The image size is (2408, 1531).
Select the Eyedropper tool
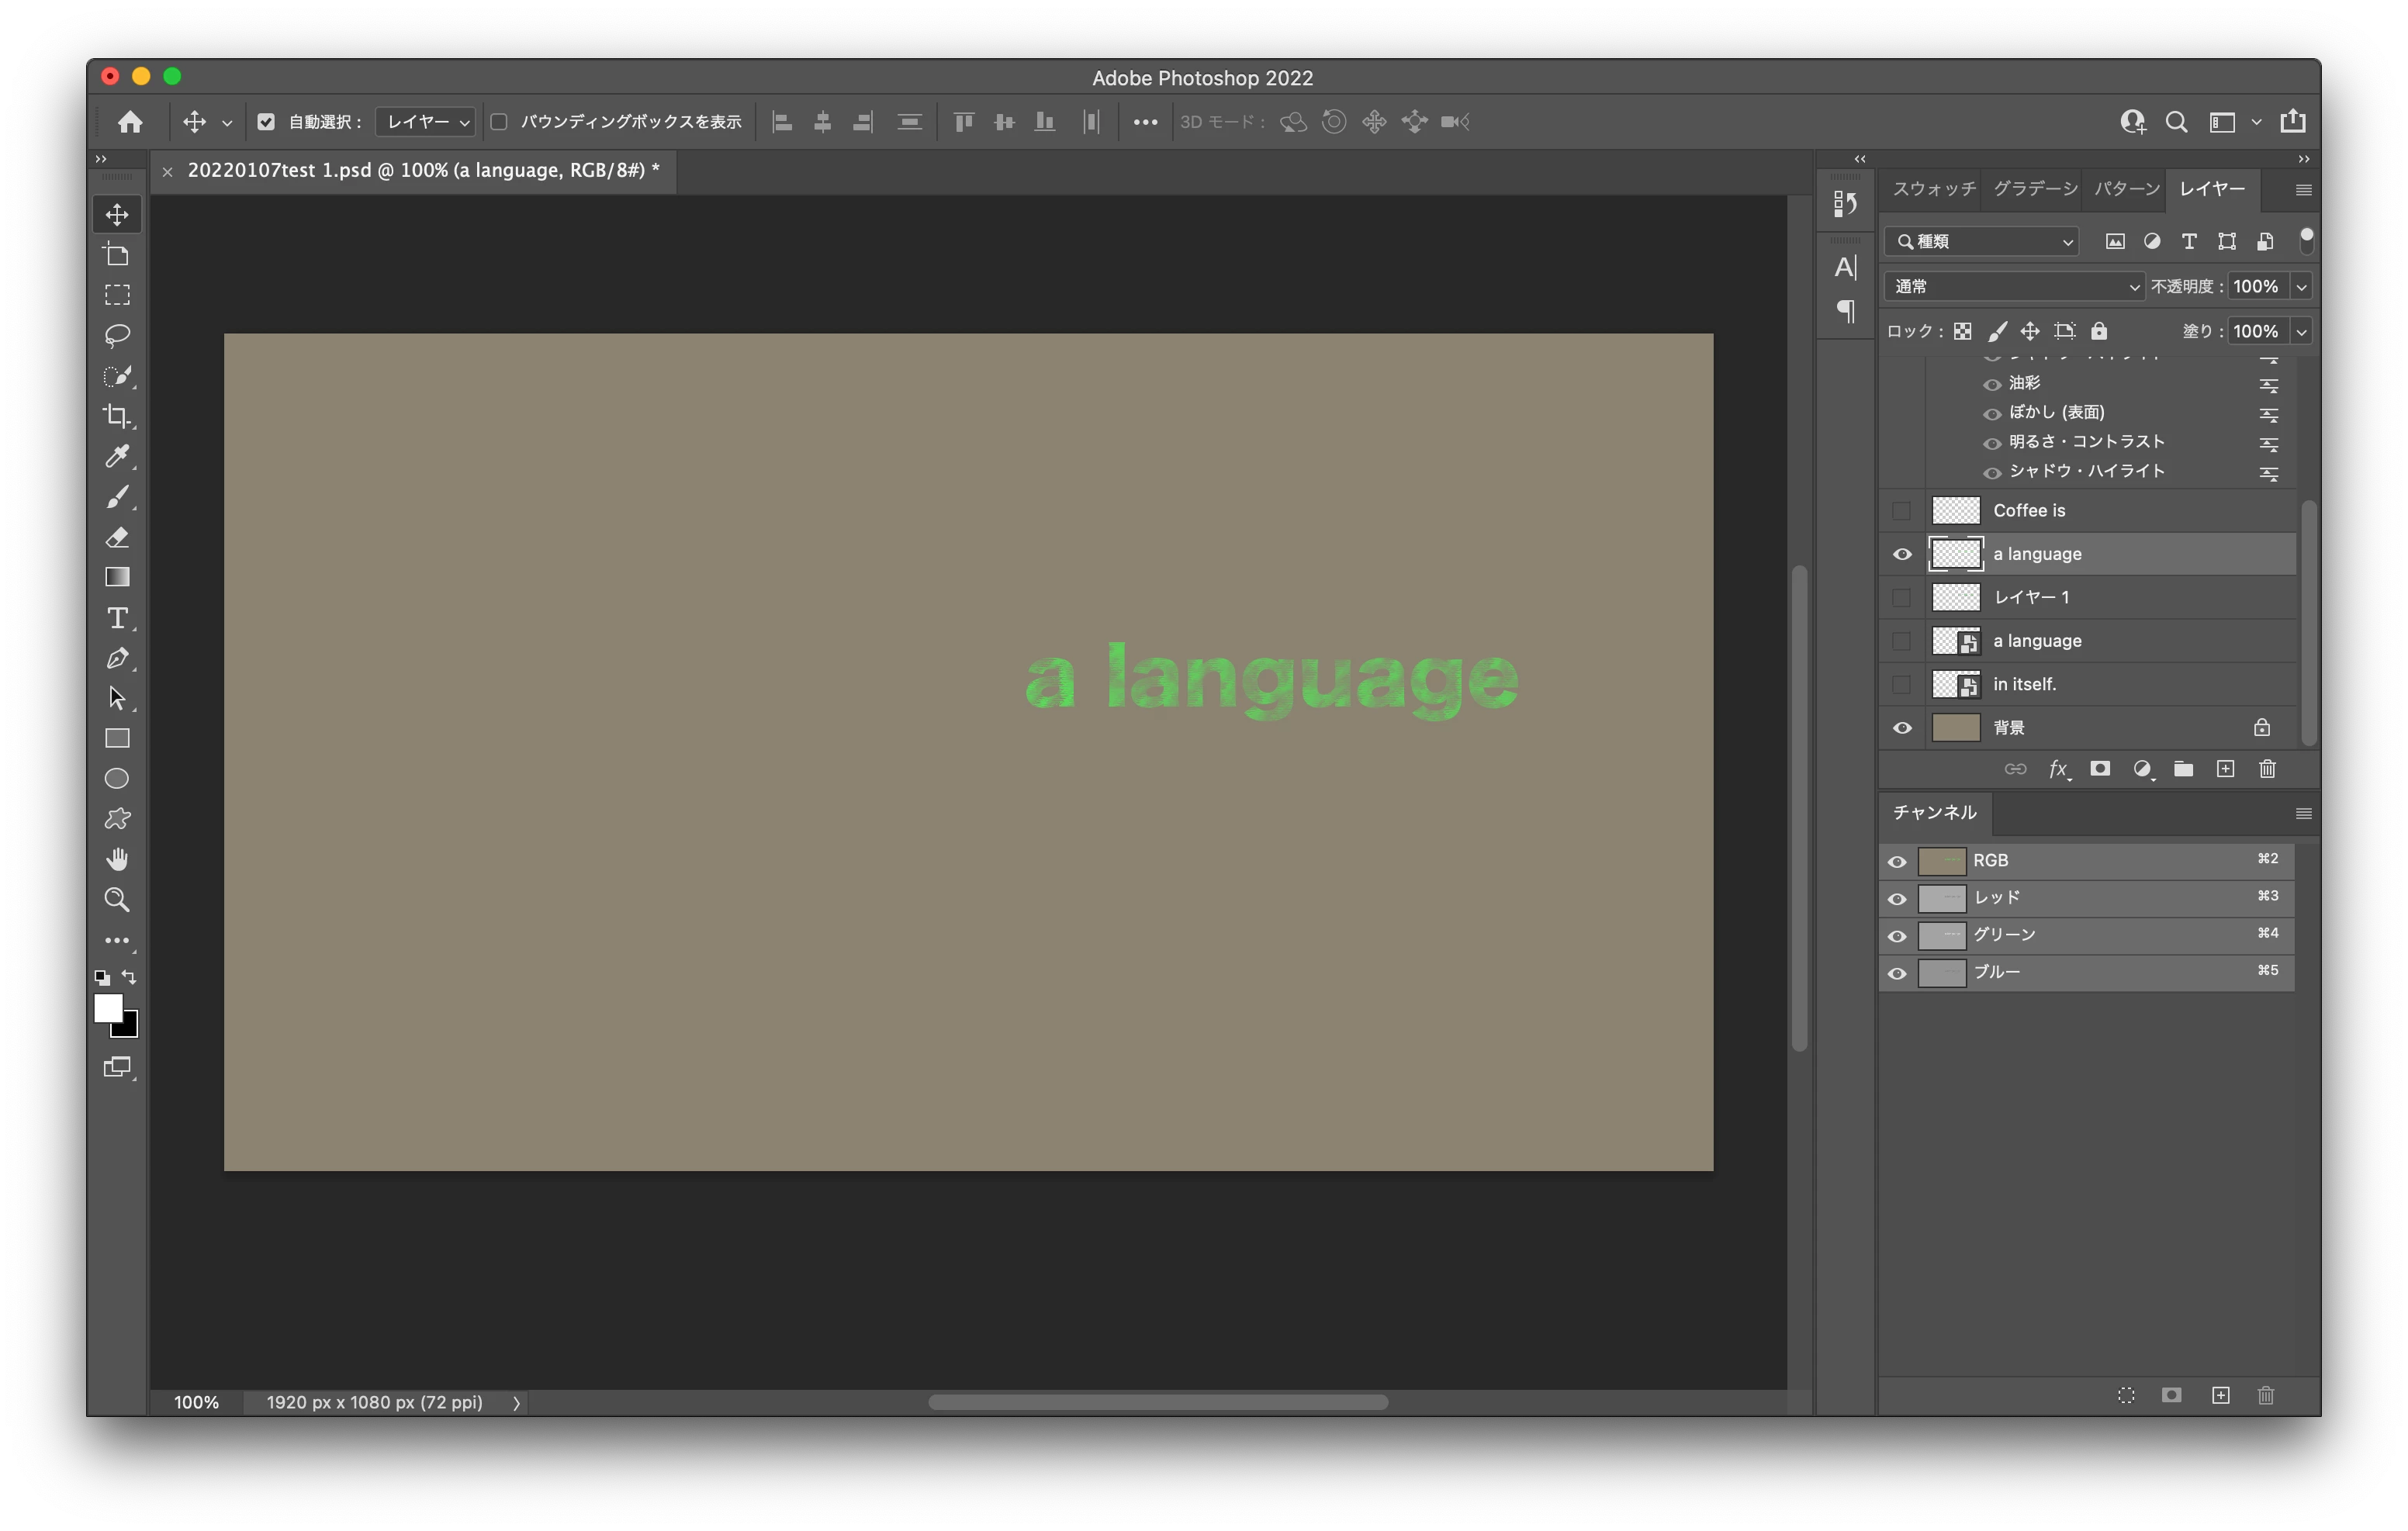[x=117, y=456]
